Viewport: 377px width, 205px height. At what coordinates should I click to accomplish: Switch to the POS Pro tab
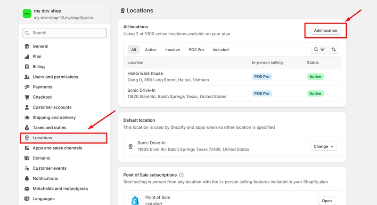[x=196, y=50]
